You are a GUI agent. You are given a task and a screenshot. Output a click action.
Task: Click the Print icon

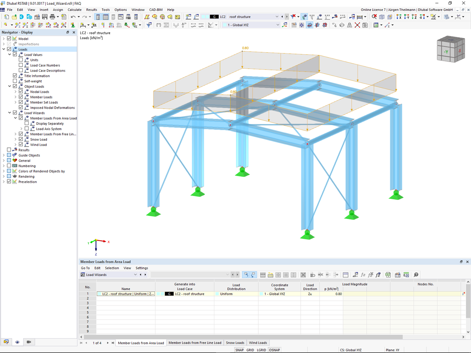pos(53,17)
